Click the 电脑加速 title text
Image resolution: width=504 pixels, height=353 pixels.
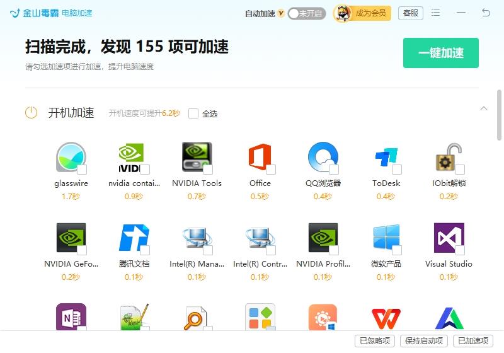77,13
